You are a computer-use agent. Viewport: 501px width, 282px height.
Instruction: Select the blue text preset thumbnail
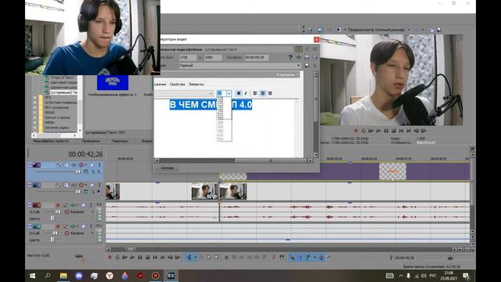(113, 82)
